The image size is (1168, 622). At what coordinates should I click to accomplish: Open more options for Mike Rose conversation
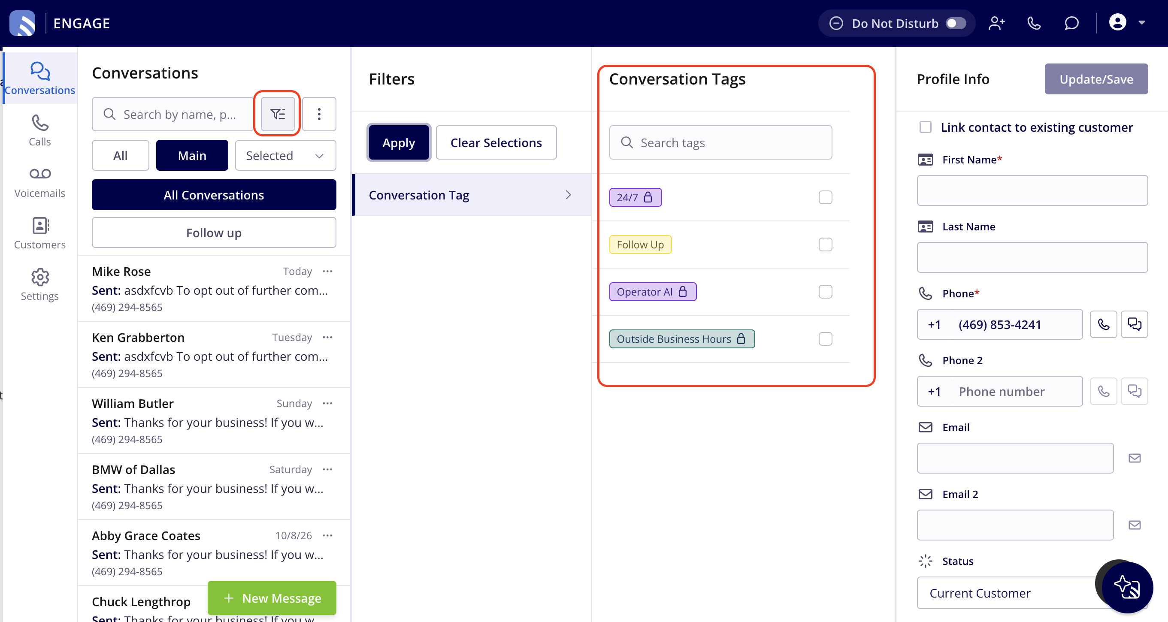(x=327, y=271)
